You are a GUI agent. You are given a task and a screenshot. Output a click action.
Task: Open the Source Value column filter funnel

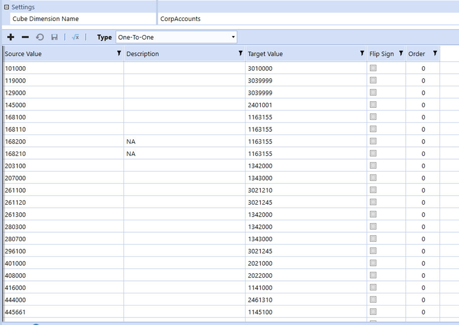[119, 53]
